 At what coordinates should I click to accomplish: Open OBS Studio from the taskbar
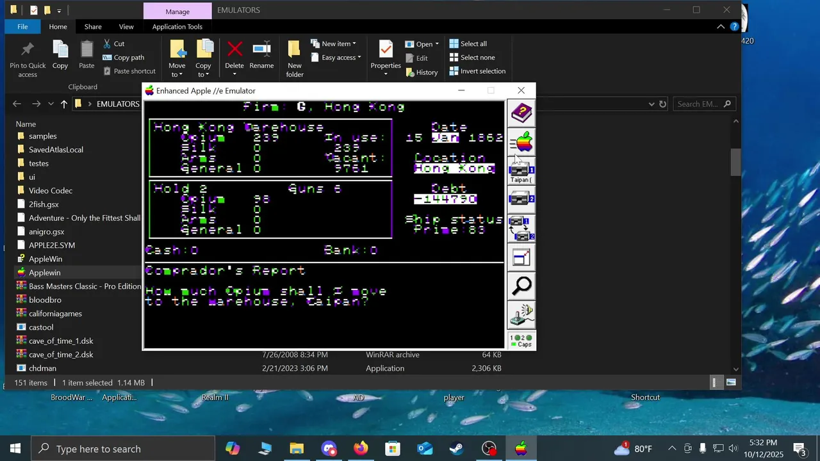[x=489, y=448]
